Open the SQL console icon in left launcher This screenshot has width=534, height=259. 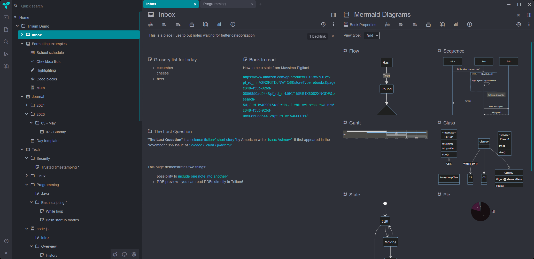point(6,18)
